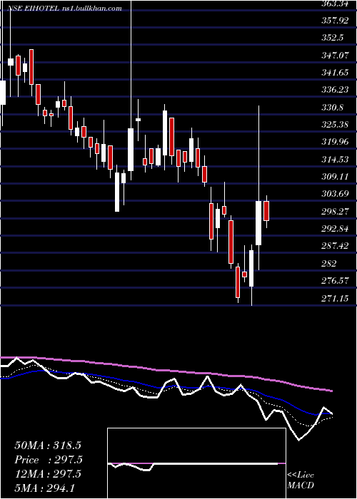The height and width of the screenshot is (499, 357).
Task: Click the 271.15 price axis label
Action: point(335,298)
